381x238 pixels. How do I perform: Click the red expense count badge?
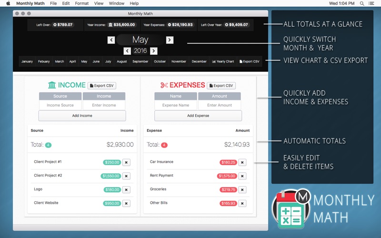(164, 145)
